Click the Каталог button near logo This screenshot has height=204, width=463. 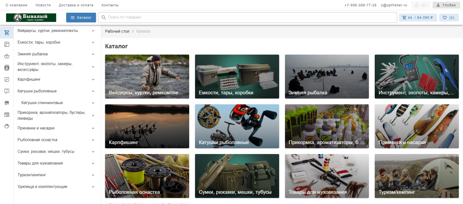point(81,17)
